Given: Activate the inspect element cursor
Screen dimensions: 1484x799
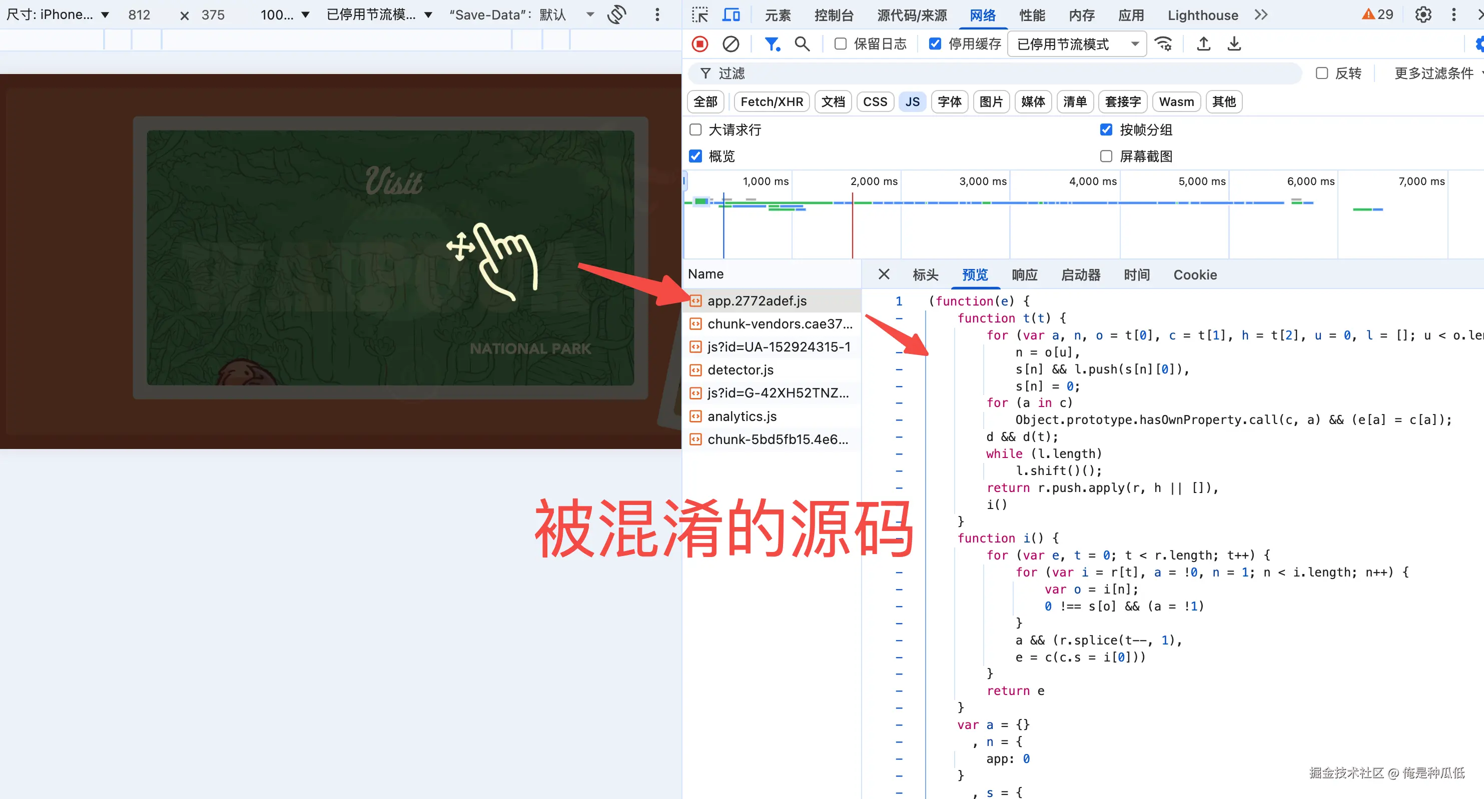Looking at the screenshot, I should pyautogui.click(x=699, y=14).
